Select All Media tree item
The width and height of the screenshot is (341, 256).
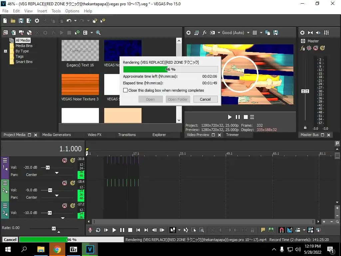(x=23, y=40)
